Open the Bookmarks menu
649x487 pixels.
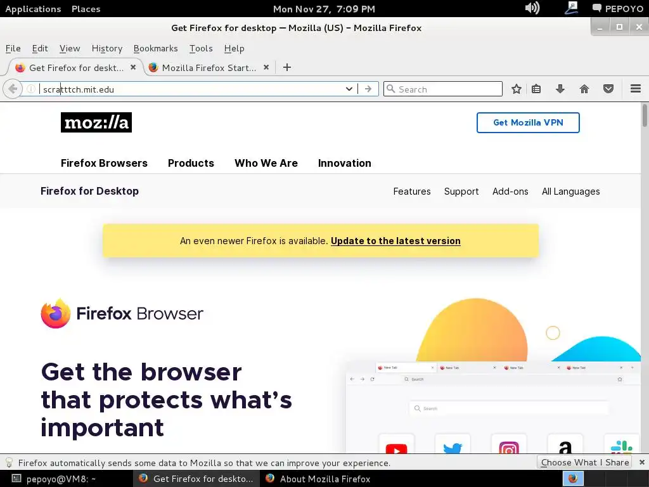pyautogui.click(x=156, y=48)
